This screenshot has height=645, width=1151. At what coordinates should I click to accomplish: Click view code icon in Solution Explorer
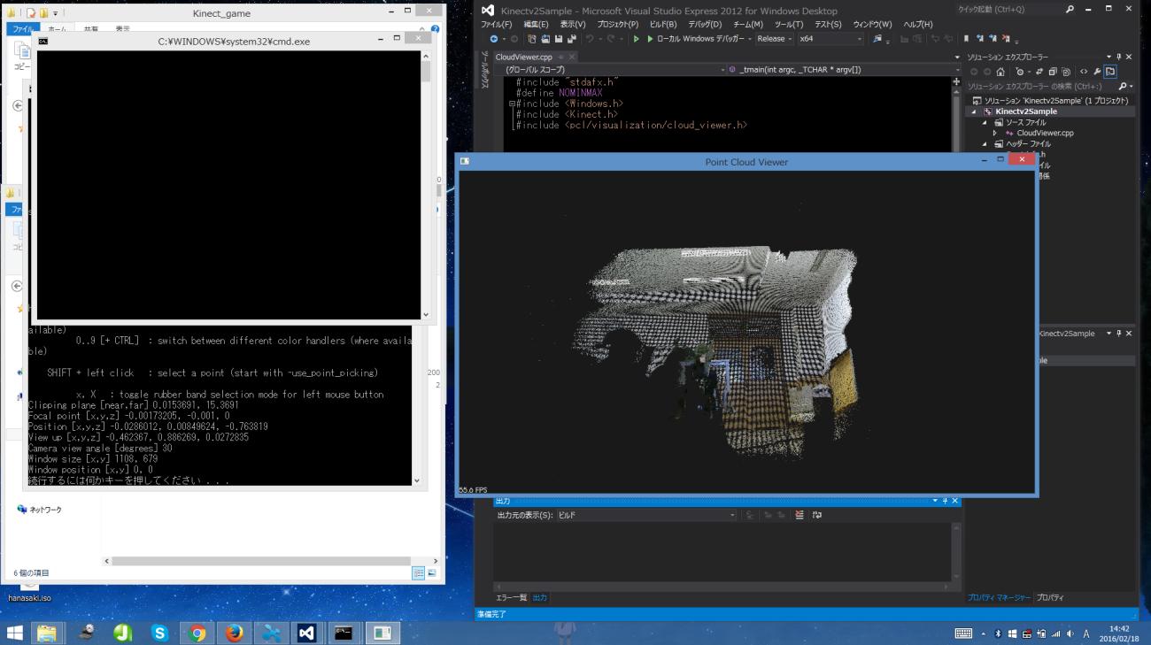1084,72
